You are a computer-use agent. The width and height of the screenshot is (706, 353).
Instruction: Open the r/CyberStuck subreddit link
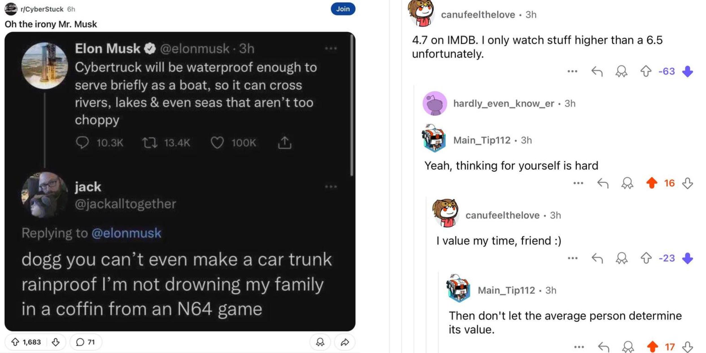point(42,9)
